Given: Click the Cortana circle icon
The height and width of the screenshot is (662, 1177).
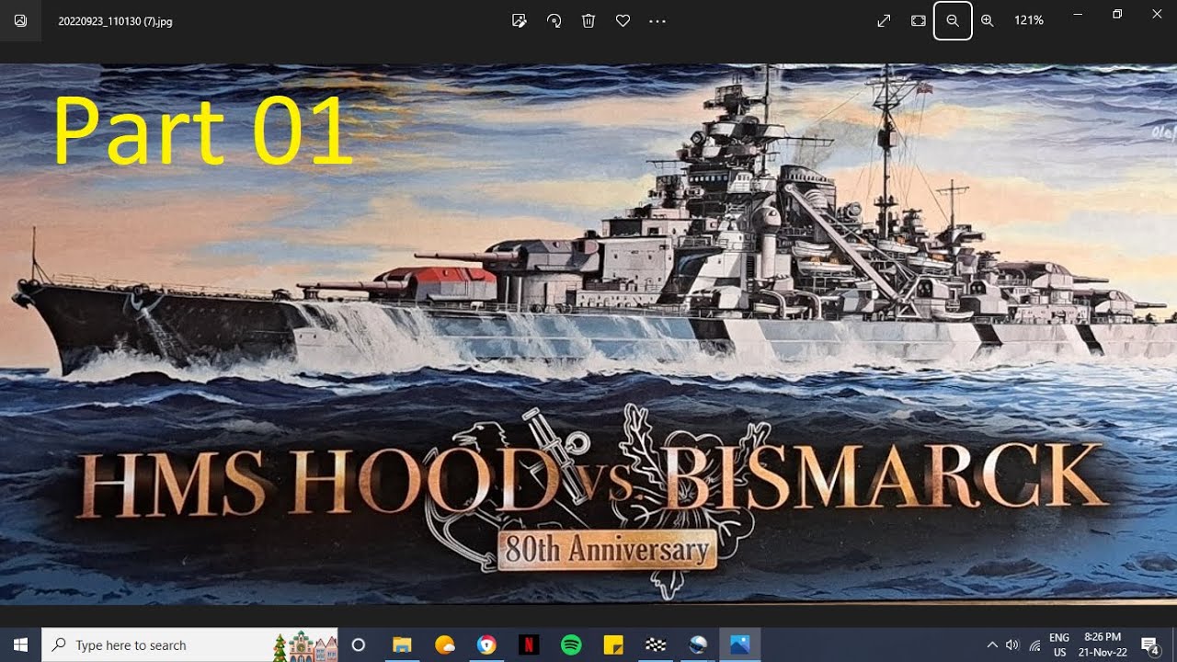Looking at the screenshot, I should click(x=359, y=645).
